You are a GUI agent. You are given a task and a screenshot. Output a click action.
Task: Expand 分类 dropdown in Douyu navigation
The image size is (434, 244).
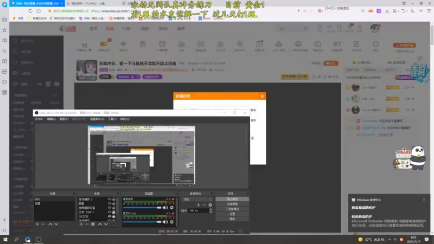coord(127,29)
